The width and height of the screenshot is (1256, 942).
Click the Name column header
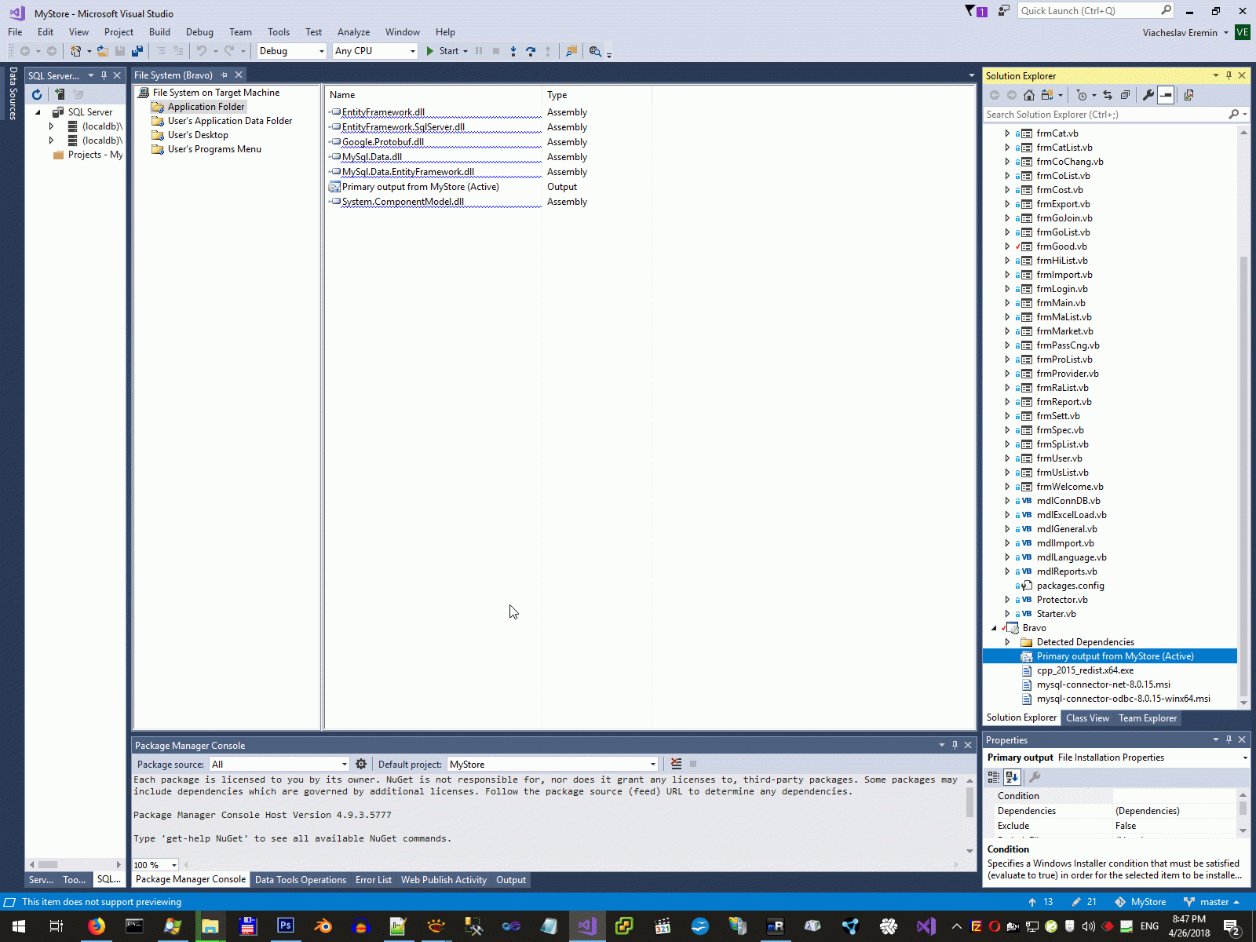433,95
